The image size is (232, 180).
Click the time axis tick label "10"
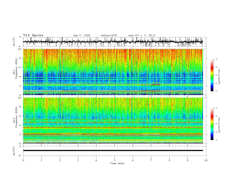(206, 160)
